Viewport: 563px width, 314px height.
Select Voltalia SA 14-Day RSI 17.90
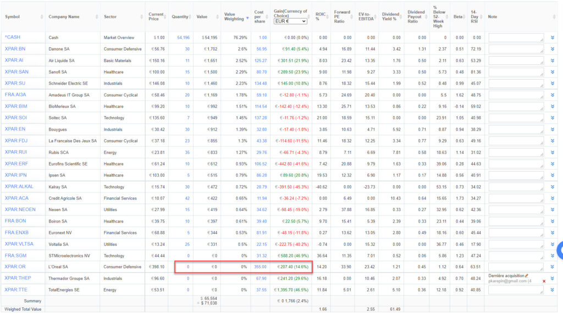tap(476, 244)
